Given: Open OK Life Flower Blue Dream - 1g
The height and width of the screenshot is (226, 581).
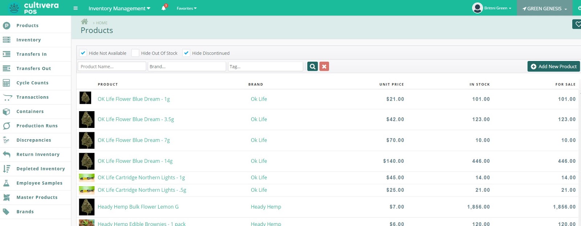Looking at the screenshot, I should [134, 99].
